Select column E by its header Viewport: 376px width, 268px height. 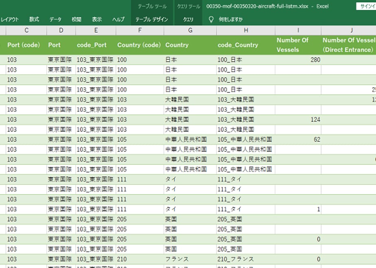click(96, 30)
